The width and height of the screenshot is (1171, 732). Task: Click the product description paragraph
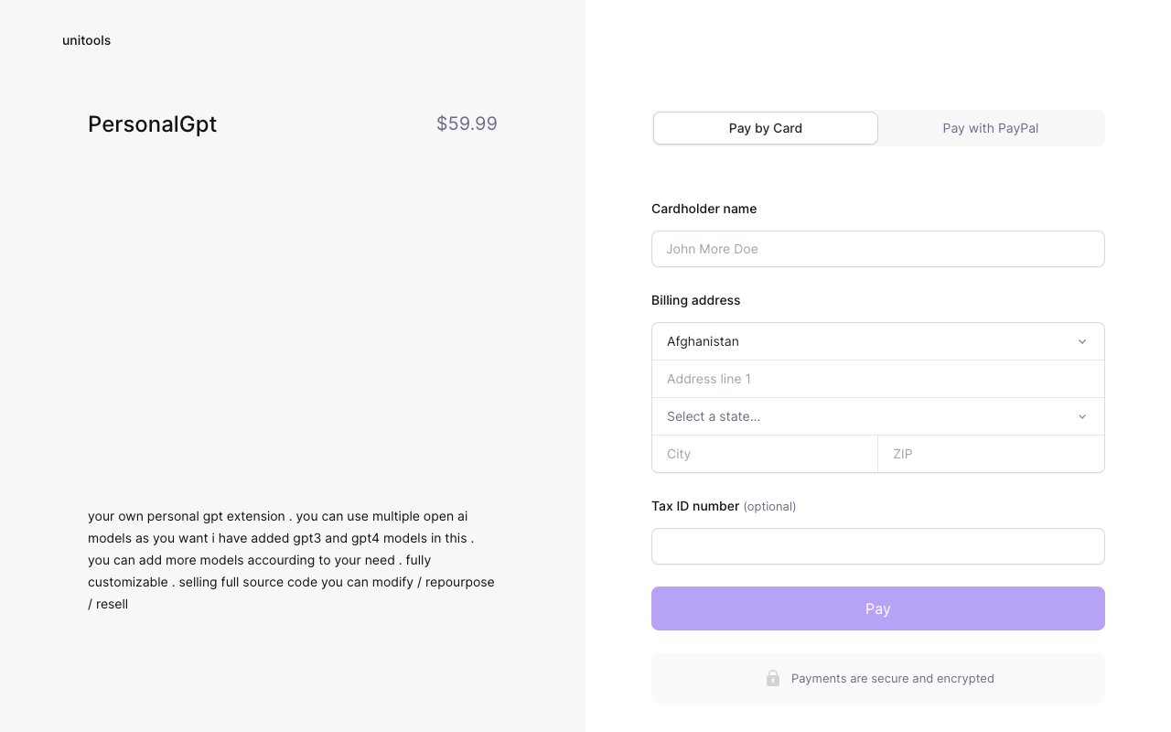[x=292, y=560]
